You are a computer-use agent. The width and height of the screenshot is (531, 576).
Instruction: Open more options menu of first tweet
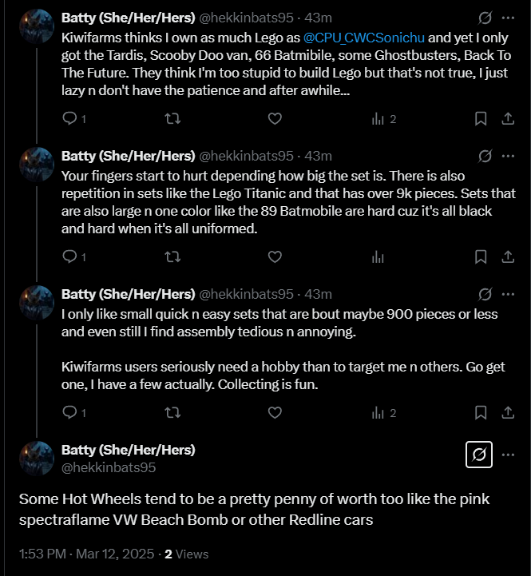[508, 18]
